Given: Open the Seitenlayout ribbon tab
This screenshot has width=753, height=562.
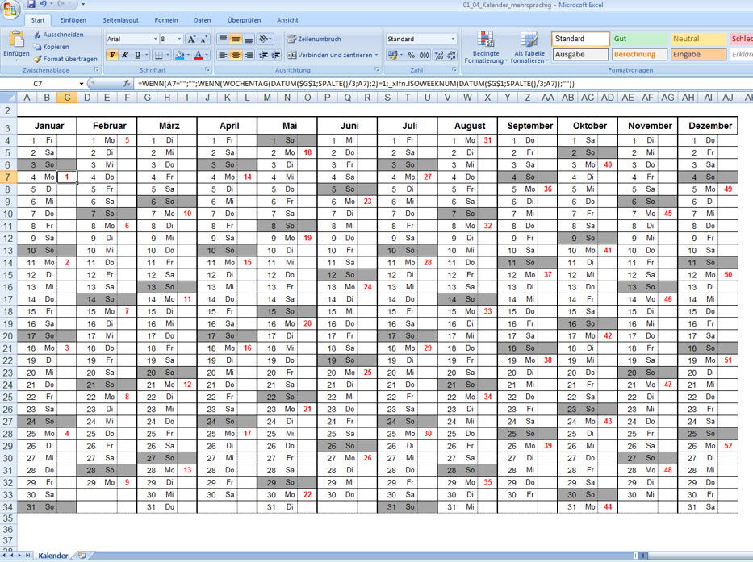Looking at the screenshot, I should point(120,20).
